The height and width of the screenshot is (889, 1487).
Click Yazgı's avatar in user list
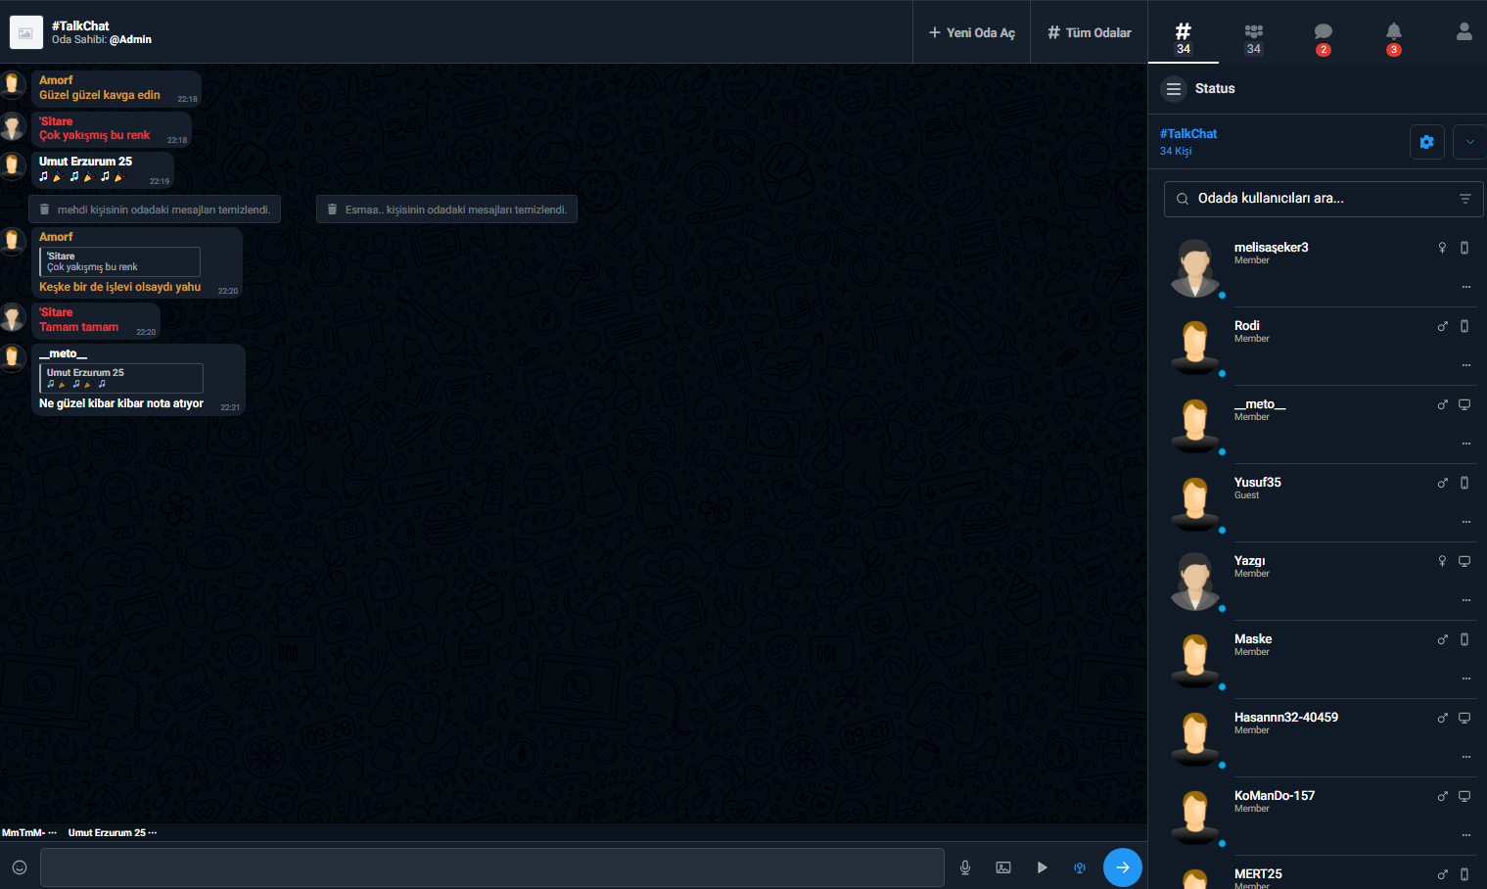tap(1195, 581)
